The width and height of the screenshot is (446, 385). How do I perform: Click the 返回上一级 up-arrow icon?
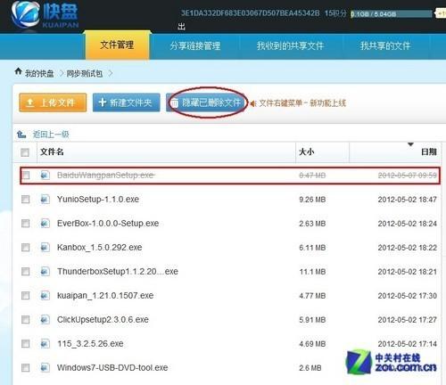[x=21, y=135]
